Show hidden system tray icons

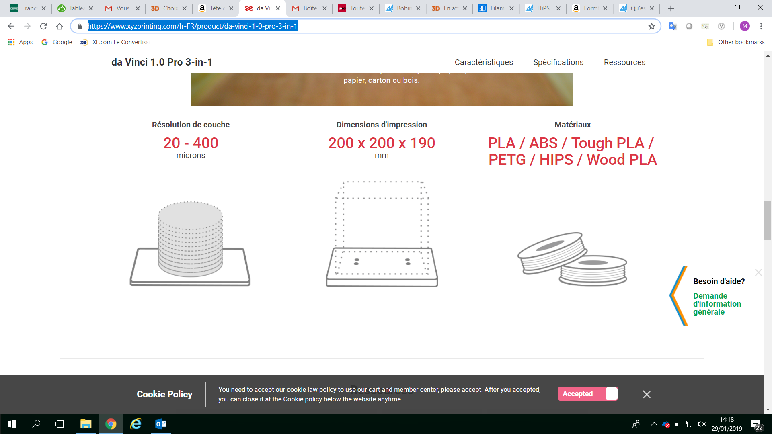pyautogui.click(x=654, y=424)
